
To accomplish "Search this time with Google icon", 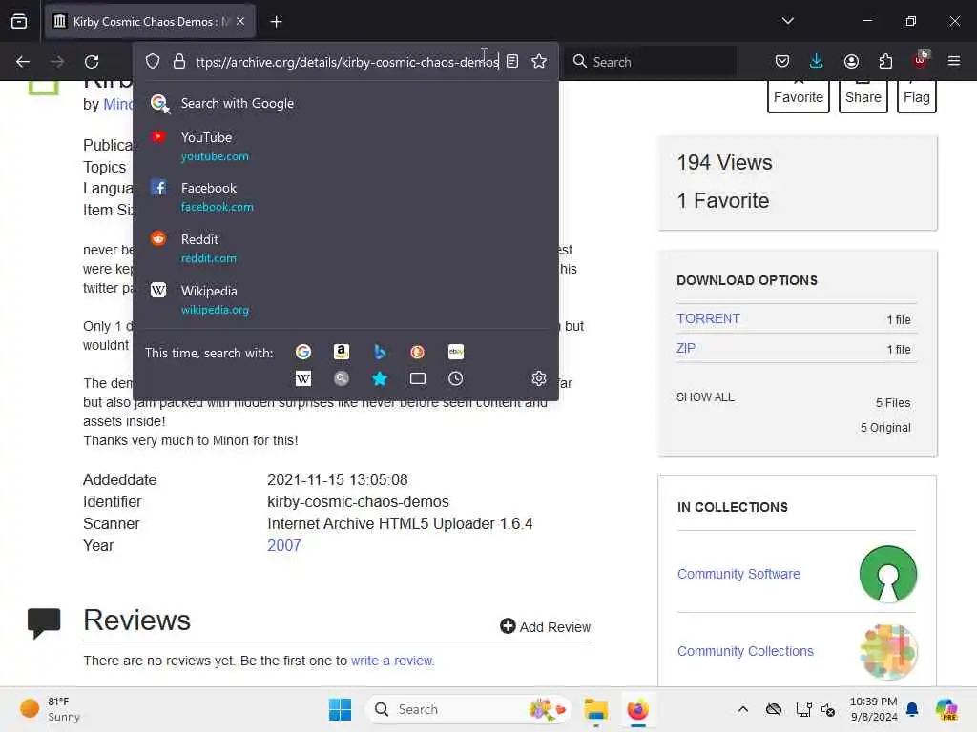I will (303, 353).
